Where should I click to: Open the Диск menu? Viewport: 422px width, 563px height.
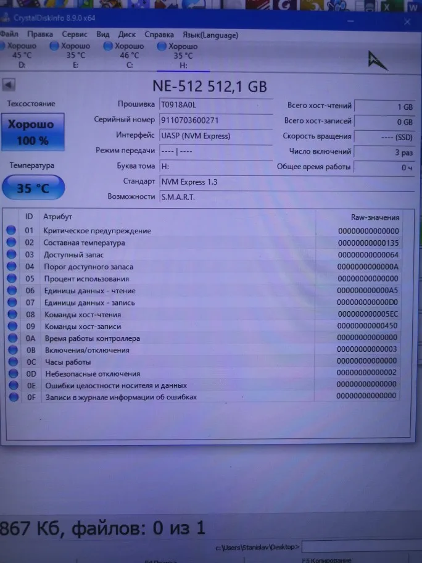126,35
